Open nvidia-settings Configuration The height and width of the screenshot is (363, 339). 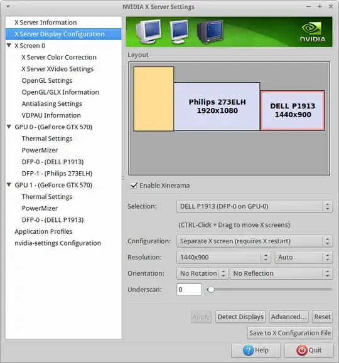(x=58, y=243)
